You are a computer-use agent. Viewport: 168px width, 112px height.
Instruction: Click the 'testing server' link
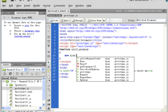(22, 36)
